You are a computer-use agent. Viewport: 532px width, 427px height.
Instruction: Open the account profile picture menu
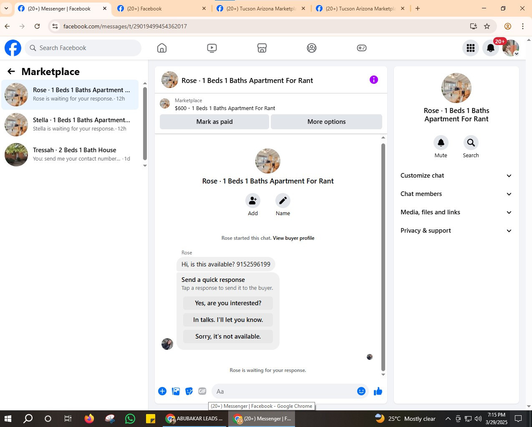coord(511,48)
